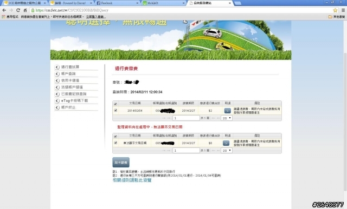Click the 刷卡繳費 payment button

coord(121,163)
